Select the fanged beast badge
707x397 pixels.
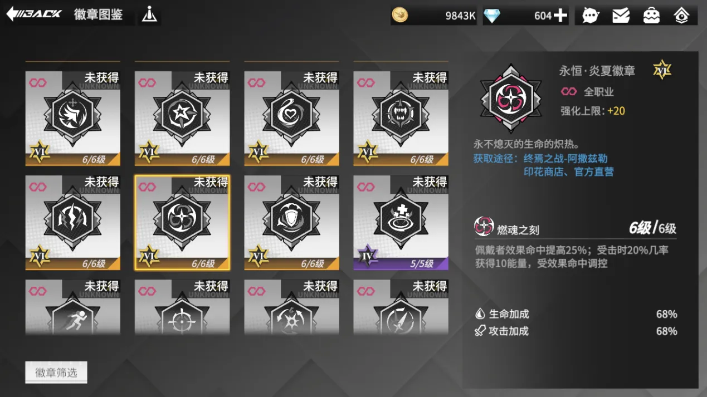coord(401,118)
